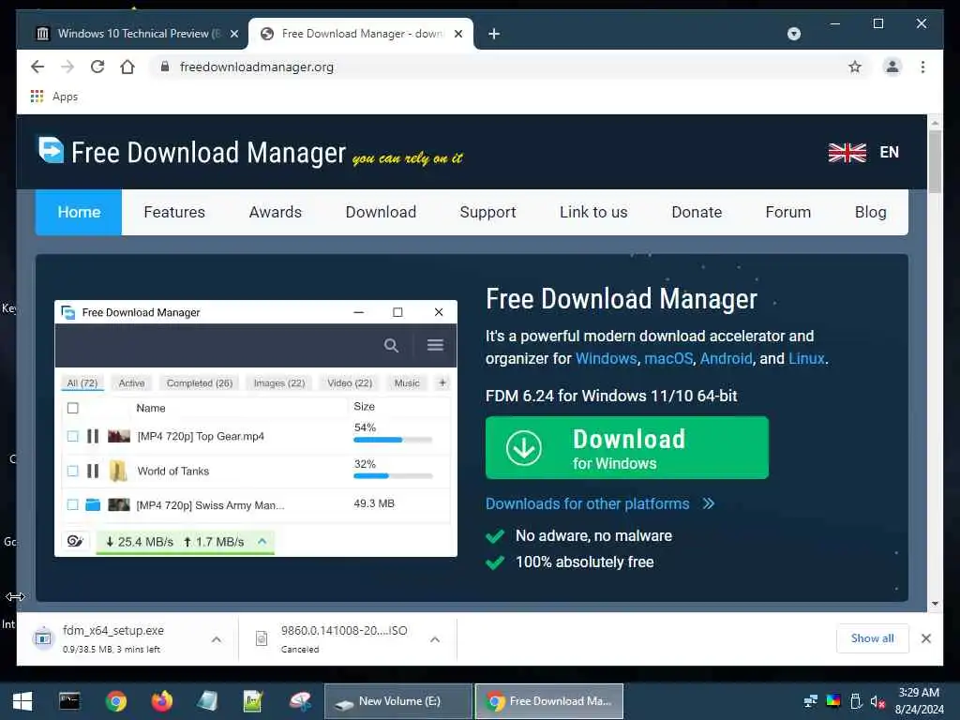Select the Completed (26) filter tab
The image size is (960, 720).
200,383
